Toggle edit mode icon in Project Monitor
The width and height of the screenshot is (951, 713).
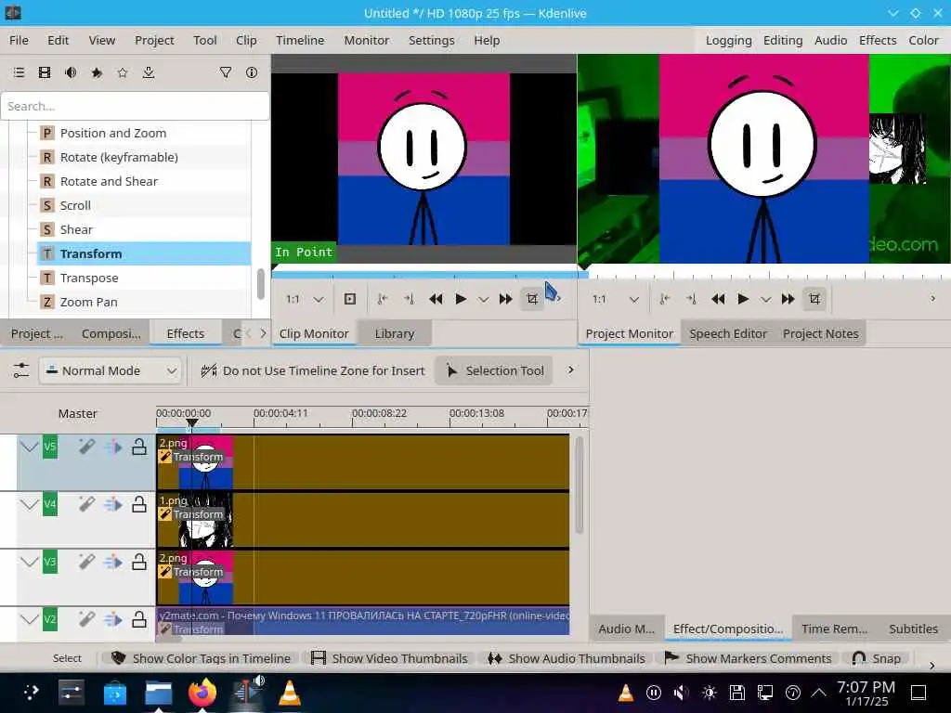click(x=814, y=299)
